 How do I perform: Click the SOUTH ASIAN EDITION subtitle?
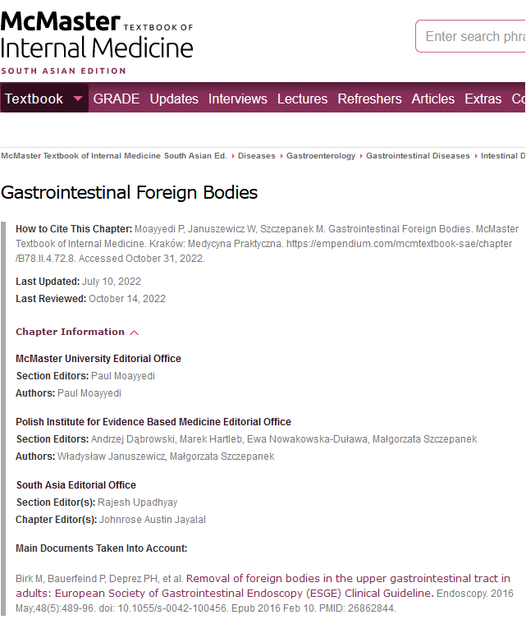[x=64, y=71]
